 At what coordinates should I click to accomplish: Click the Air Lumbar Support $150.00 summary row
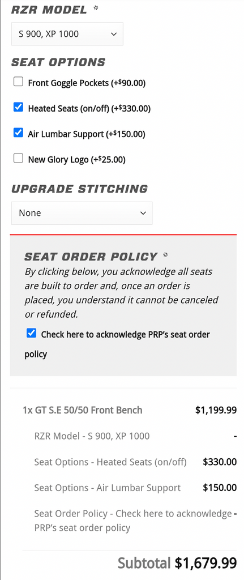(135, 488)
